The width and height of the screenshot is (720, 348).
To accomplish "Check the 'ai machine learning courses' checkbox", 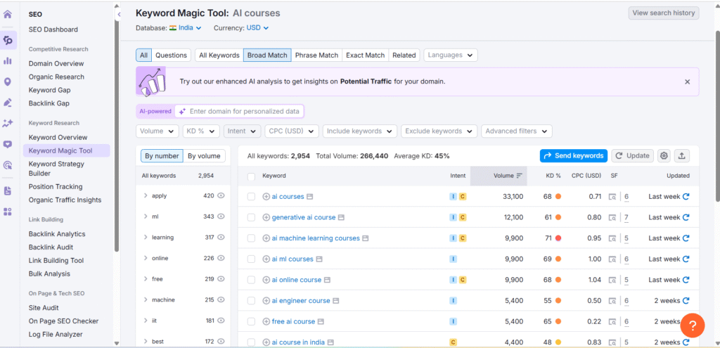I will coord(251,238).
